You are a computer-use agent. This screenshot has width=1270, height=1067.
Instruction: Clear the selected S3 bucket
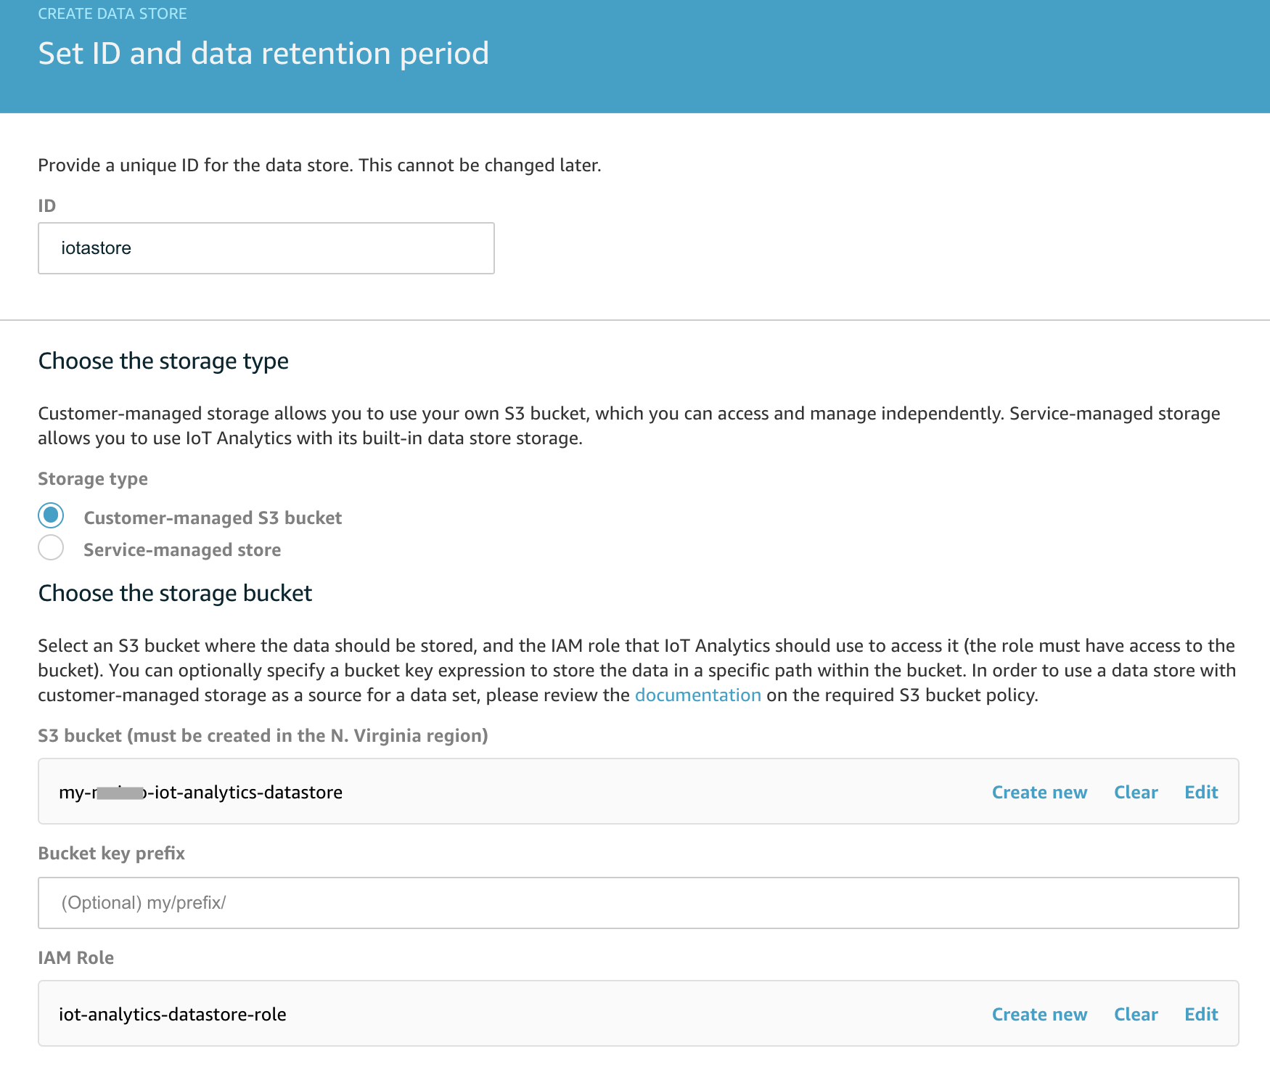tap(1136, 792)
